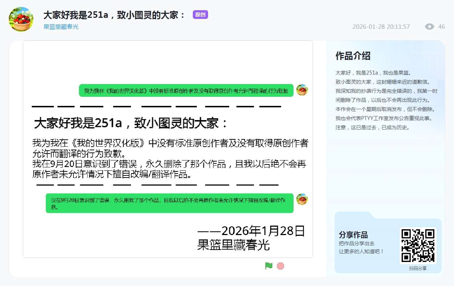Click the top green speech bubble sprite on the stage
The height and width of the screenshot is (286, 454).
point(186,90)
